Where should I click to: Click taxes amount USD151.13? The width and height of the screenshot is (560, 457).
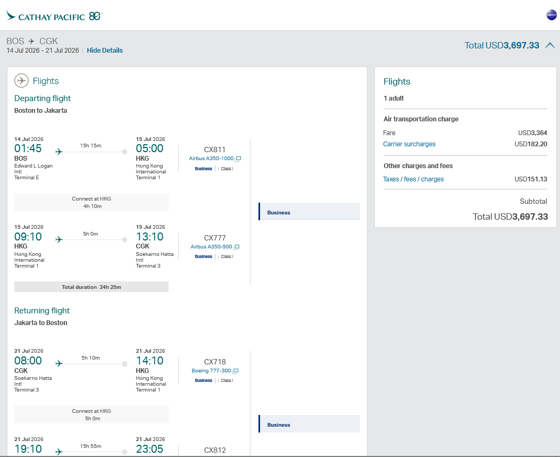531,179
